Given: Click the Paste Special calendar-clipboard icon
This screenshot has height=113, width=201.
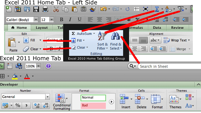Looking at the screenshot, I should [84, 9].
